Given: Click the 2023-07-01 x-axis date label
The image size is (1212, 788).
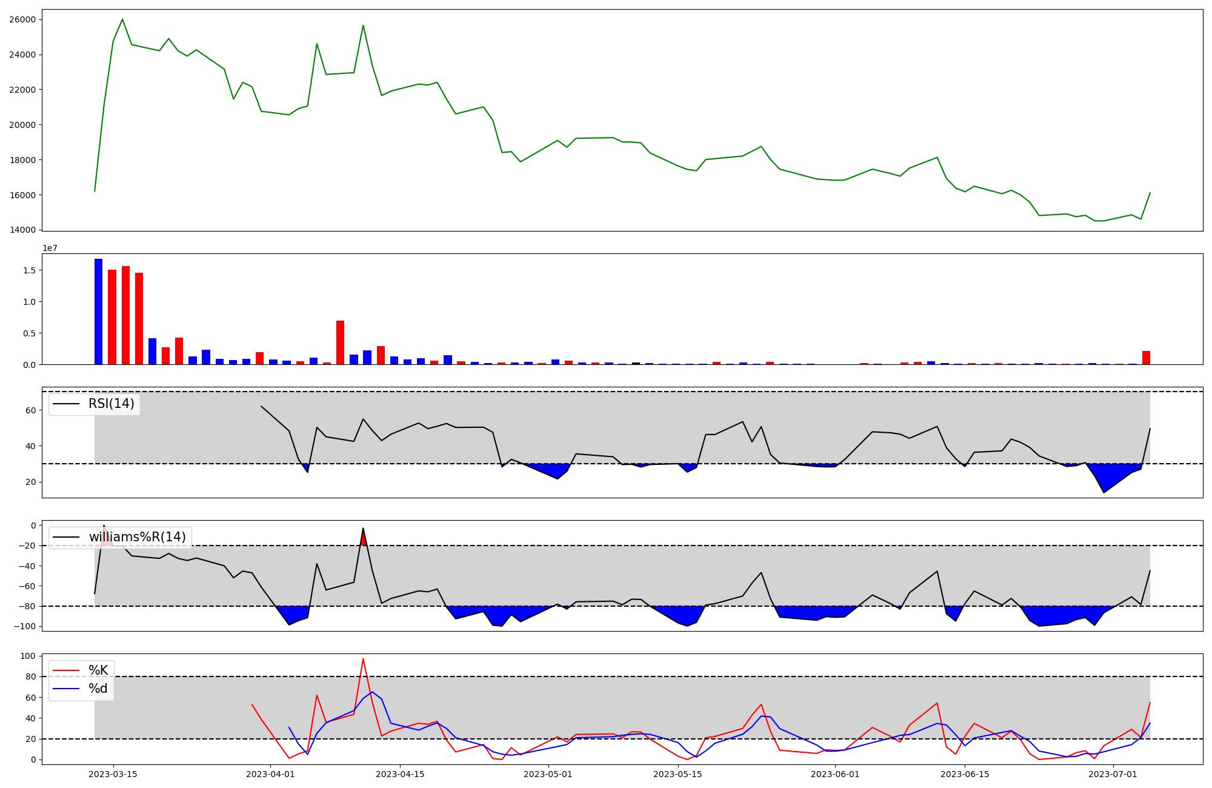Looking at the screenshot, I should click(x=1114, y=774).
